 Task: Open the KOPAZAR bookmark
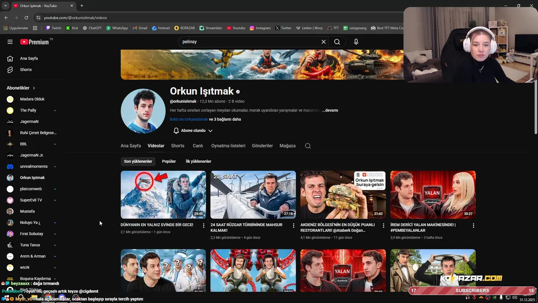tap(185, 28)
